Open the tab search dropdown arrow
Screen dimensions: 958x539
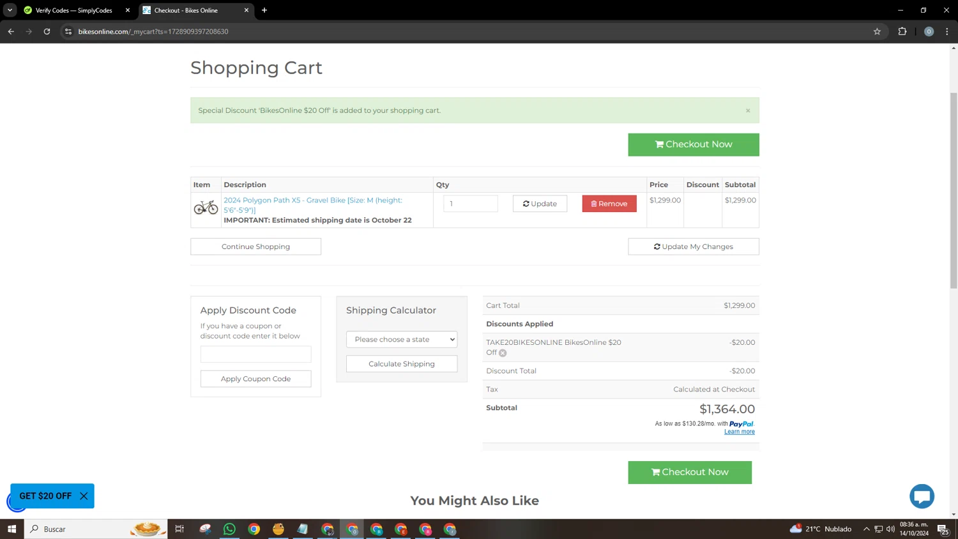[x=10, y=10]
